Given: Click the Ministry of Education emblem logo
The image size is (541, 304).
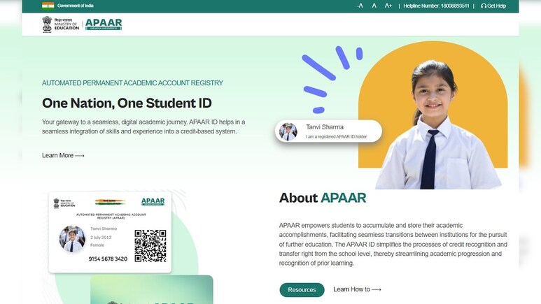Looking at the screenshot, I should point(60,24).
